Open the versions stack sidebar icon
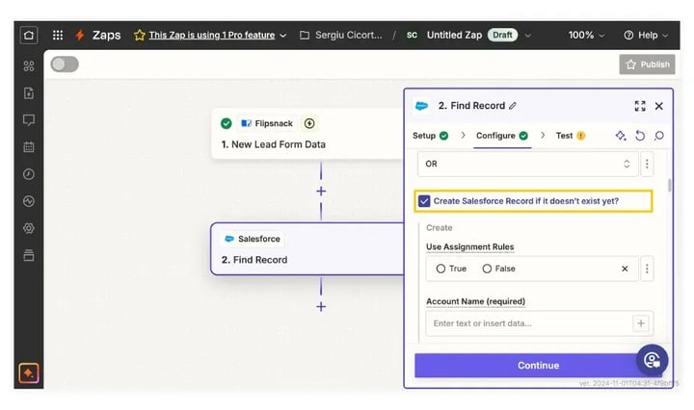The width and height of the screenshot is (694, 410). pyautogui.click(x=29, y=255)
